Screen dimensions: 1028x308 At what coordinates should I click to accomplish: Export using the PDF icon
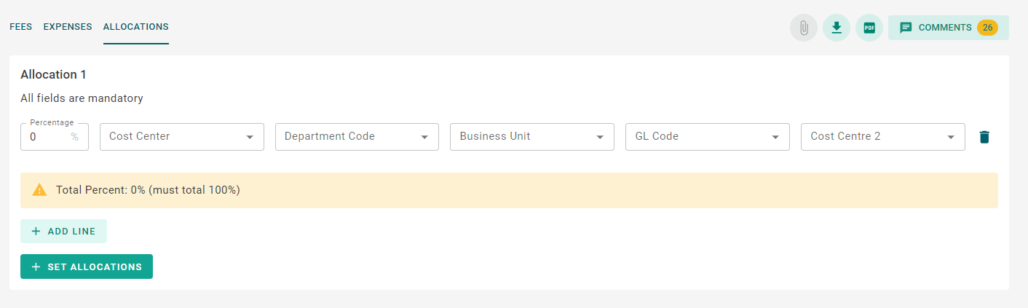(x=869, y=28)
